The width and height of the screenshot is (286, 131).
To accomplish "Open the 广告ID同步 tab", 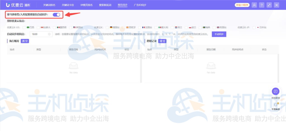I will 140,5.
